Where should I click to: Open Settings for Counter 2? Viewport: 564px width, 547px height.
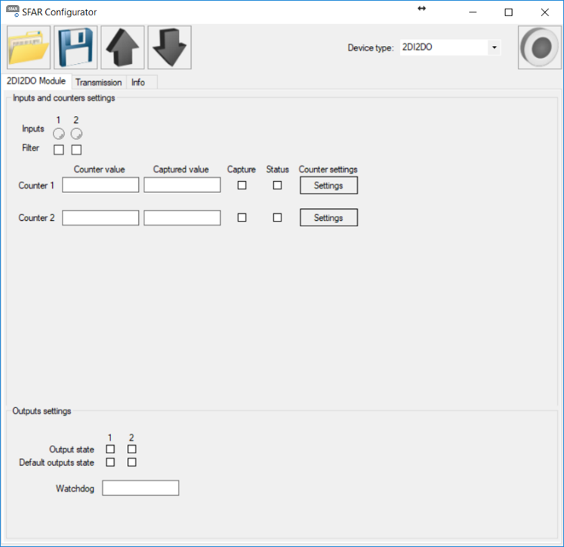329,218
